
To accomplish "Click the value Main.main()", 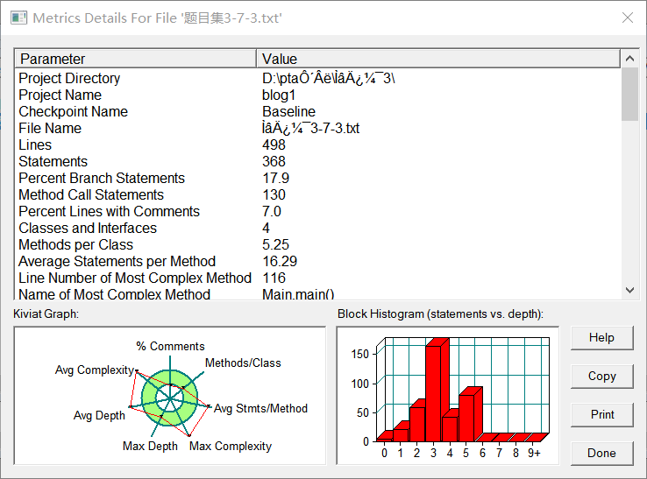I will point(298,294).
